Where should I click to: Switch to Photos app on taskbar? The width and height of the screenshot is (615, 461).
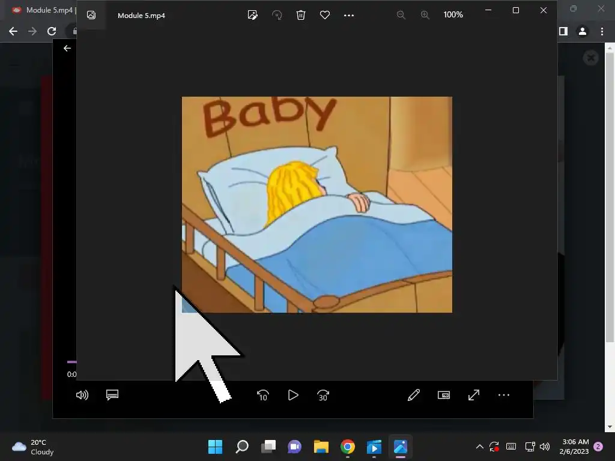click(x=401, y=447)
